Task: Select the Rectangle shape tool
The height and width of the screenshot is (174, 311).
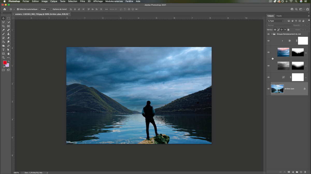Action: click(3, 54)
